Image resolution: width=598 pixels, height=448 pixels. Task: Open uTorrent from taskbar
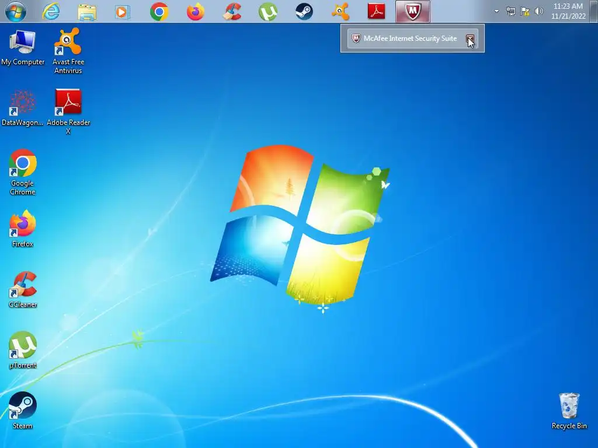(x=267, y=12)
